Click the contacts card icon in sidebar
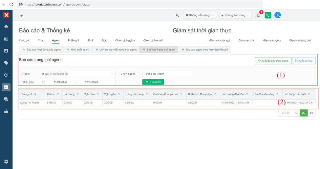The height and width of the screenshot is (169, 320). pyautogui.click(x=6, y=51)
